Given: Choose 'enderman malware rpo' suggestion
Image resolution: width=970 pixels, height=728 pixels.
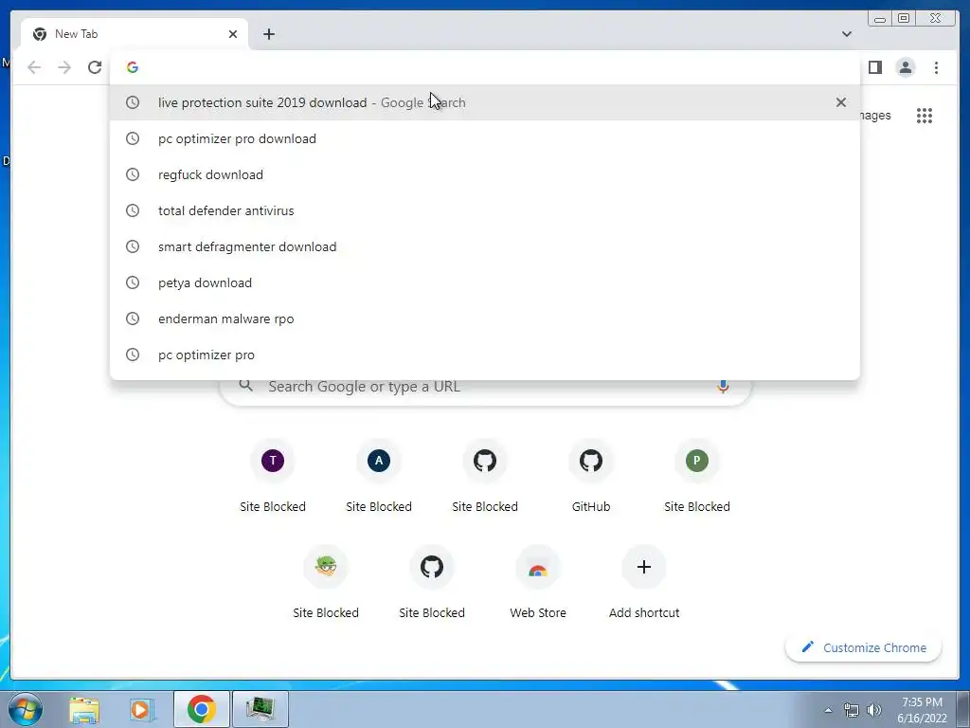Looking at the screenshot, I should tap(484, 318).
